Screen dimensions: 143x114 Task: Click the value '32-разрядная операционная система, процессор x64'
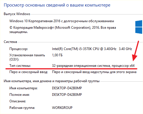pyautogui.click(x=93, y=66)
